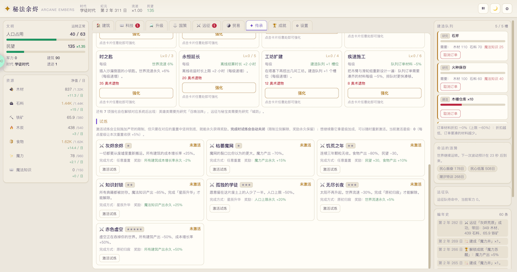The height and width of the screenshot is (272, 517).
Task: Click the Arcane Embers star logo
Action: click(x=7, y=9)
